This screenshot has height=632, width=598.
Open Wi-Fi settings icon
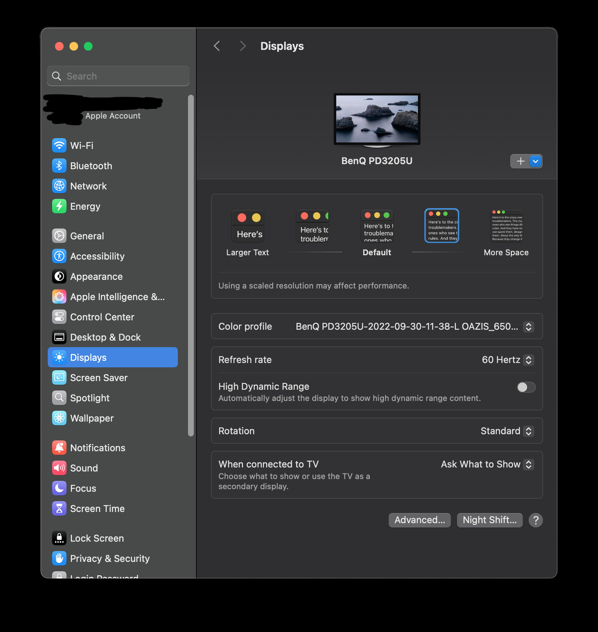click(59, 146)
